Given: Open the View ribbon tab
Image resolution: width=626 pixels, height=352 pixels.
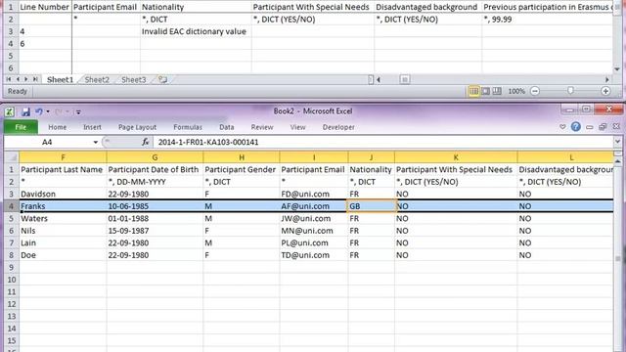Looking at the screenshot, I should click(297, 127).
